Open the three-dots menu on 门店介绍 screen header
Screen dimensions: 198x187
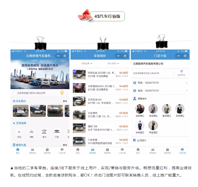click(178, 56)
